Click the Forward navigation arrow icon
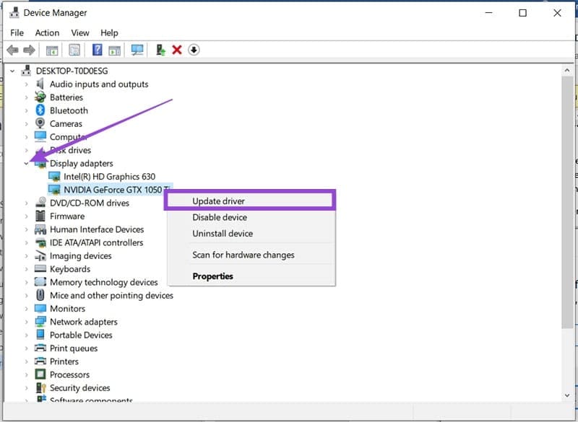 tap(30, 49)
